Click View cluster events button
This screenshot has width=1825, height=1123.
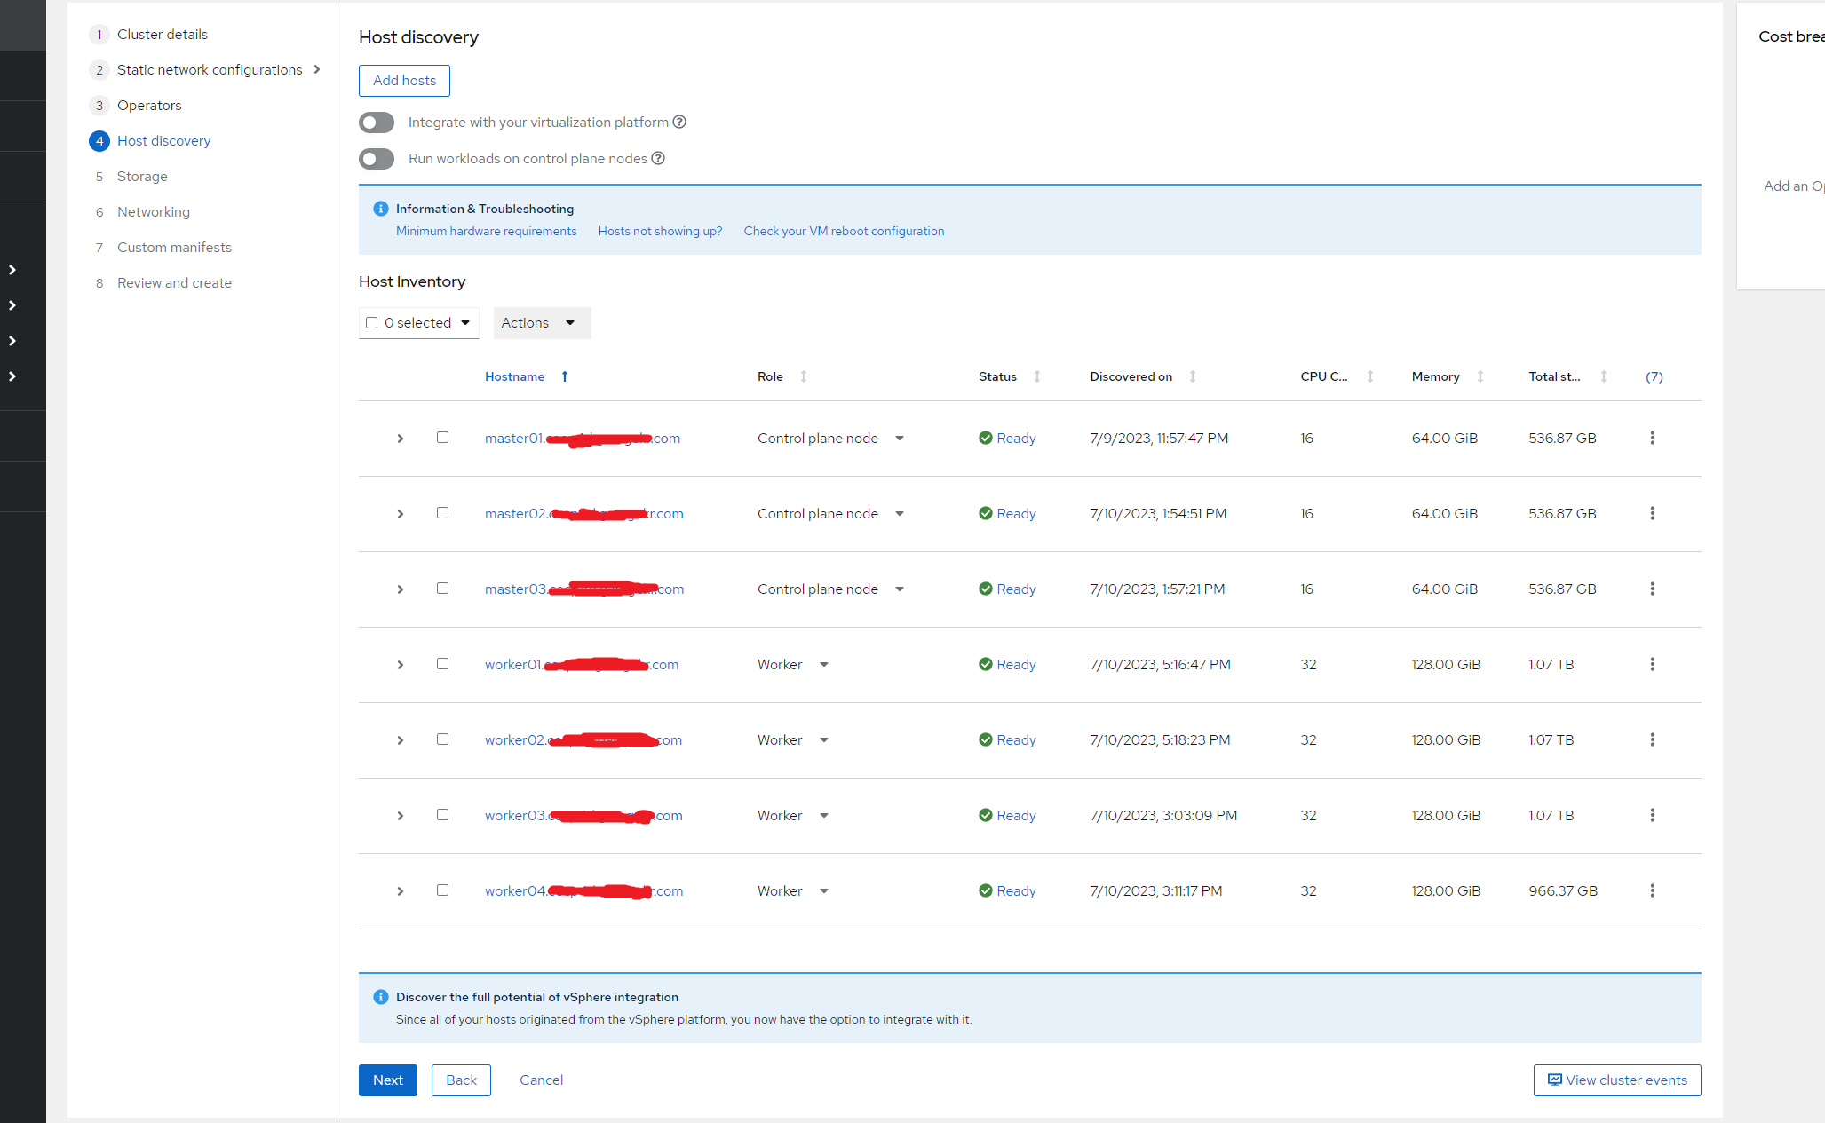pos(1616,1080)
